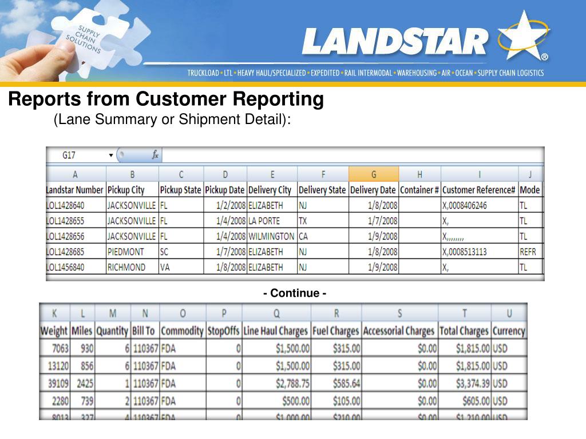
Task: Click the Miles header cell
Action: (82, 331)
